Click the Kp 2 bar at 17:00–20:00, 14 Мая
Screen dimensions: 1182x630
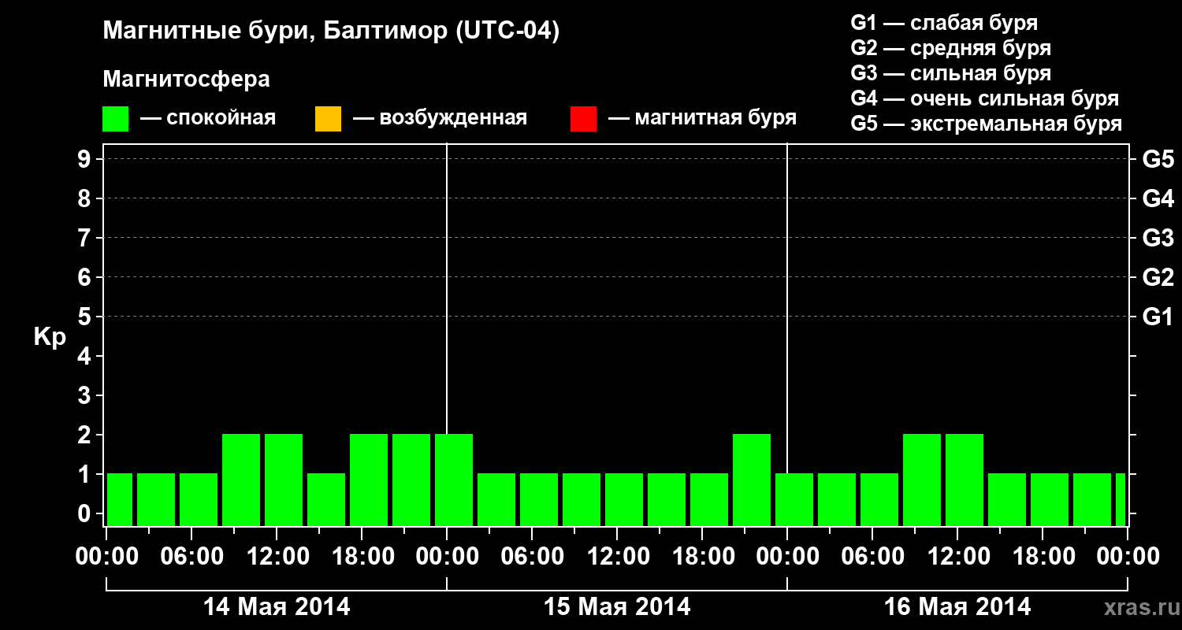(369, 480)
